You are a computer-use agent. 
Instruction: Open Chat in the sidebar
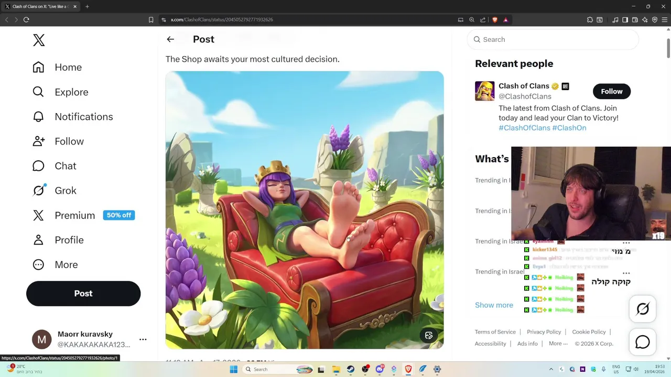click(55, 165)
